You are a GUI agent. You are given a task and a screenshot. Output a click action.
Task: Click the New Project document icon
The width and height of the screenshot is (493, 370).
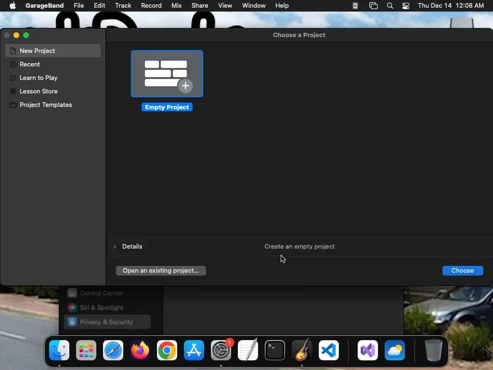(x=13, y=51)
